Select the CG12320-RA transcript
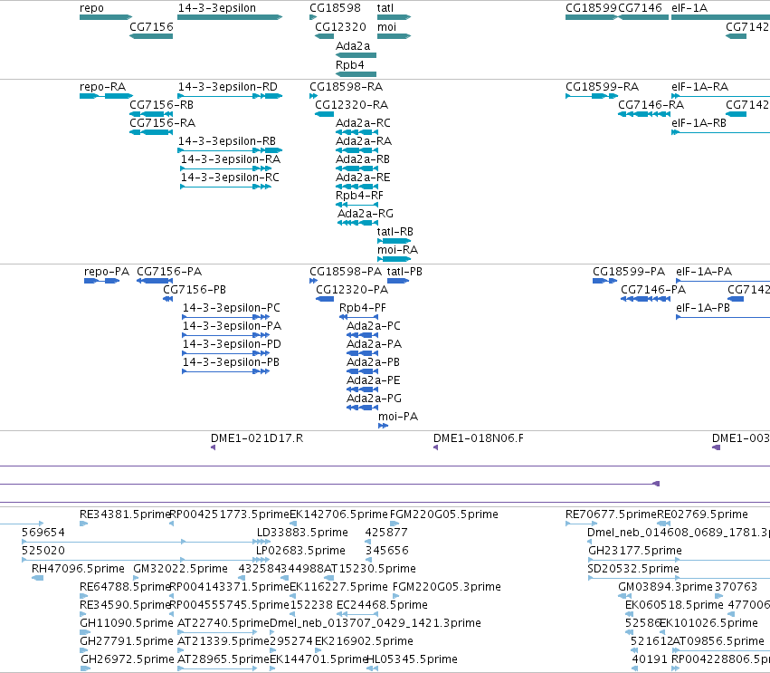 click(x=324, y=114)
